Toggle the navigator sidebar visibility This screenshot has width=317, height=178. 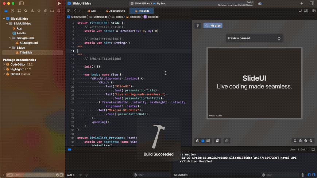point(21,3)
